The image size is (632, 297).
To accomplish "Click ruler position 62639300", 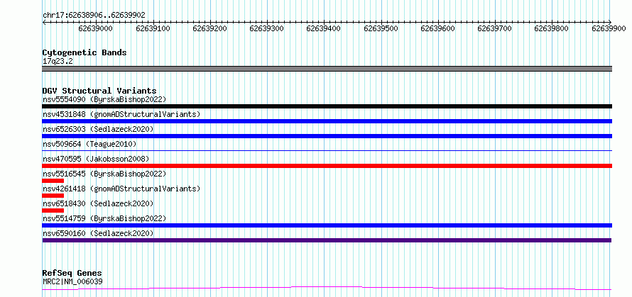I will 267,28.
